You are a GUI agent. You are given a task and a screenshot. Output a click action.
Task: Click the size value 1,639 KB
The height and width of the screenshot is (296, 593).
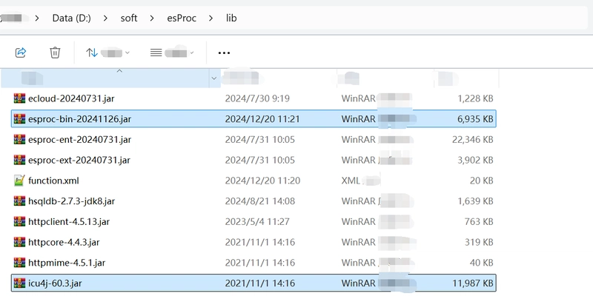pos(475,201)
